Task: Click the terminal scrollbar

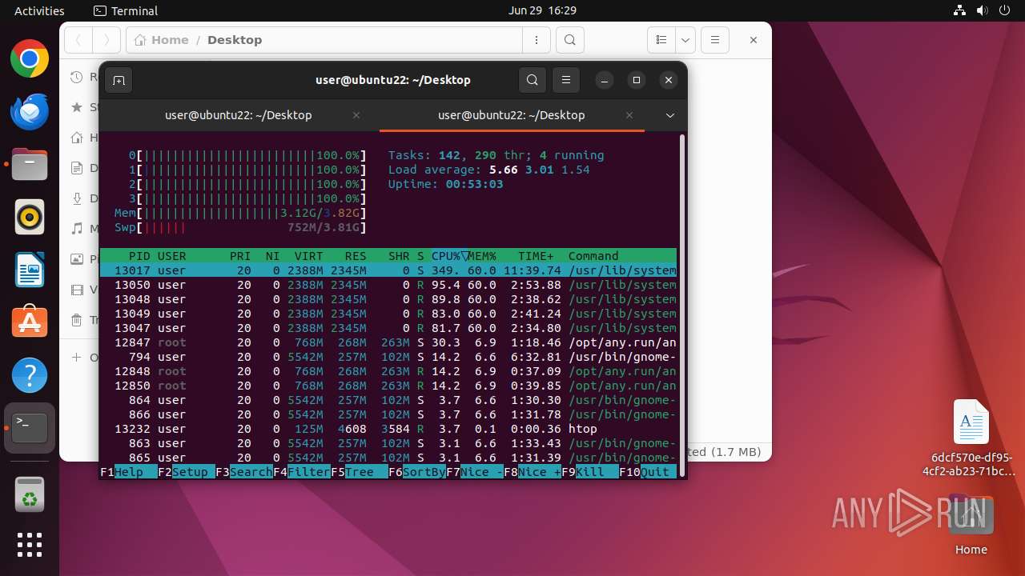Action: pos(682,304)
